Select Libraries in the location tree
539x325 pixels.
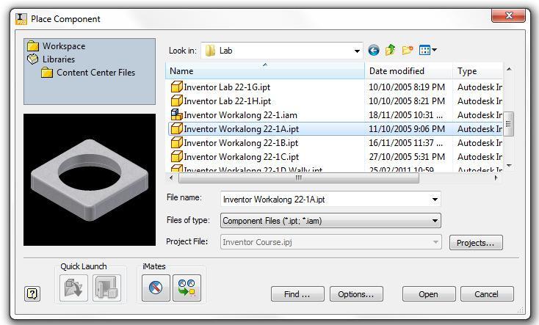[x=59, y=59]
